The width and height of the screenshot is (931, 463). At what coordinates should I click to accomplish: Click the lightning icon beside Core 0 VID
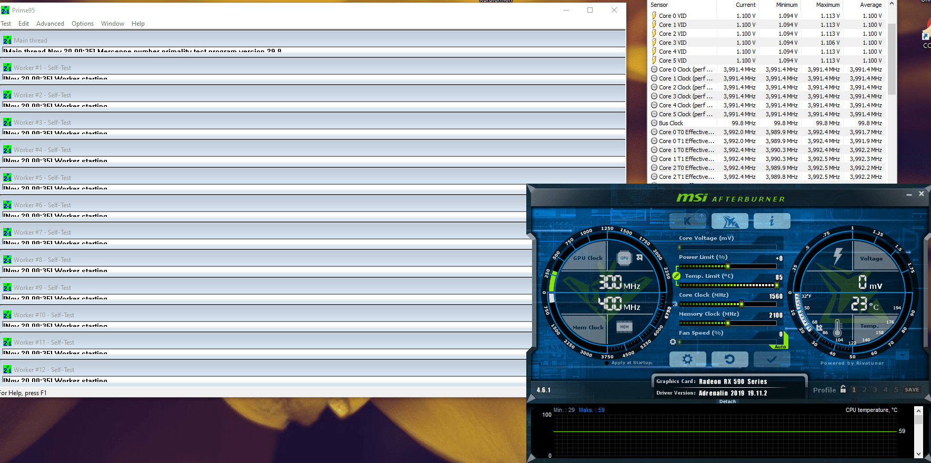654,16
